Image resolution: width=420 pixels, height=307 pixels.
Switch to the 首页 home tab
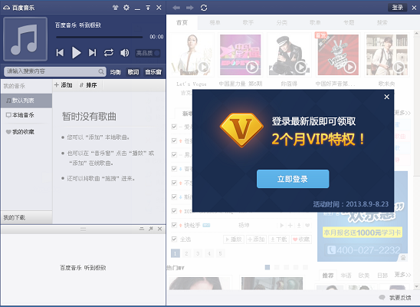click(182, 23)
